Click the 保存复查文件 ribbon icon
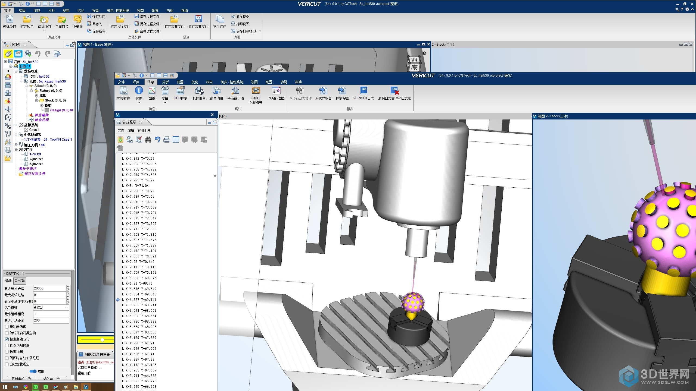The image size is (696, 391). (198, 22)
